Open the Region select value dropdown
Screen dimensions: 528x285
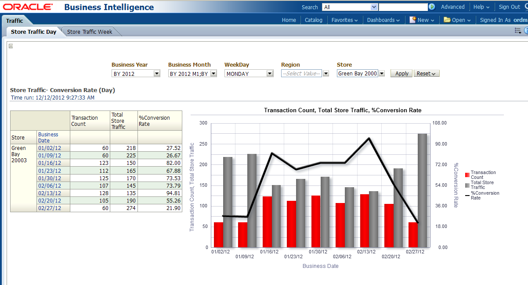click(x=326, y=74)
